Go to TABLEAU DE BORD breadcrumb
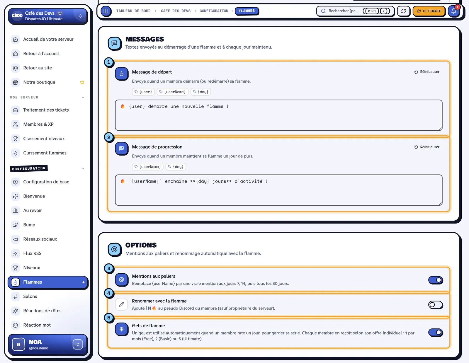Screen dimensions: 469x363 [133, 11]
